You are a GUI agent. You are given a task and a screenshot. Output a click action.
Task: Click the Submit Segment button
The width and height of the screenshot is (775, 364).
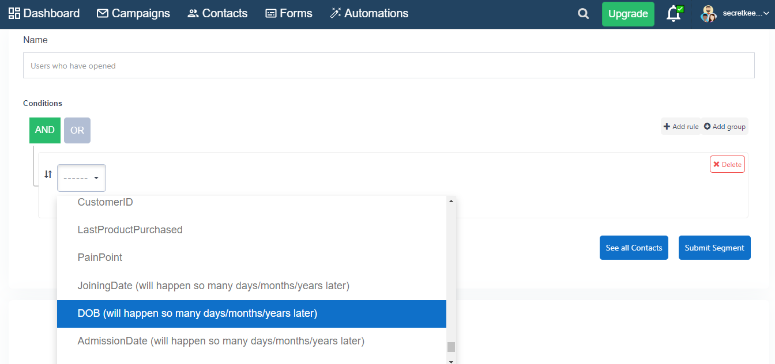(714, 248)
